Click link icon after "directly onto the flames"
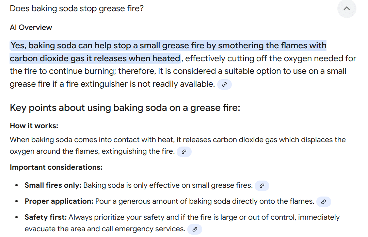 tap(323, 202)
